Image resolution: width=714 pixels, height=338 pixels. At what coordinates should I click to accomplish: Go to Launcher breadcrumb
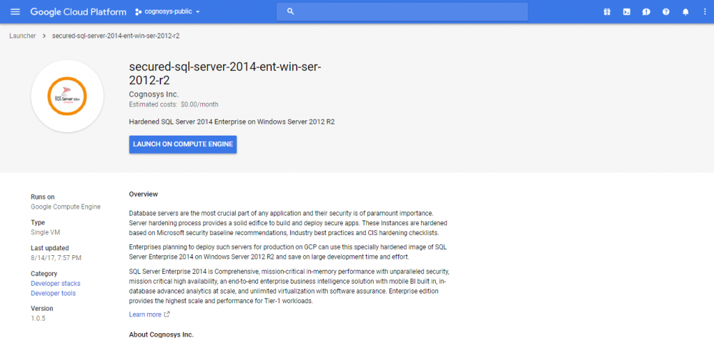coord(22,35)
